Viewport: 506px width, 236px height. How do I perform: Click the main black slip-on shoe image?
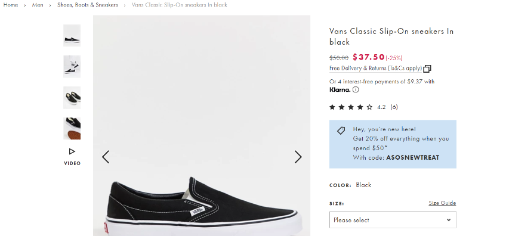click(202, 126)
